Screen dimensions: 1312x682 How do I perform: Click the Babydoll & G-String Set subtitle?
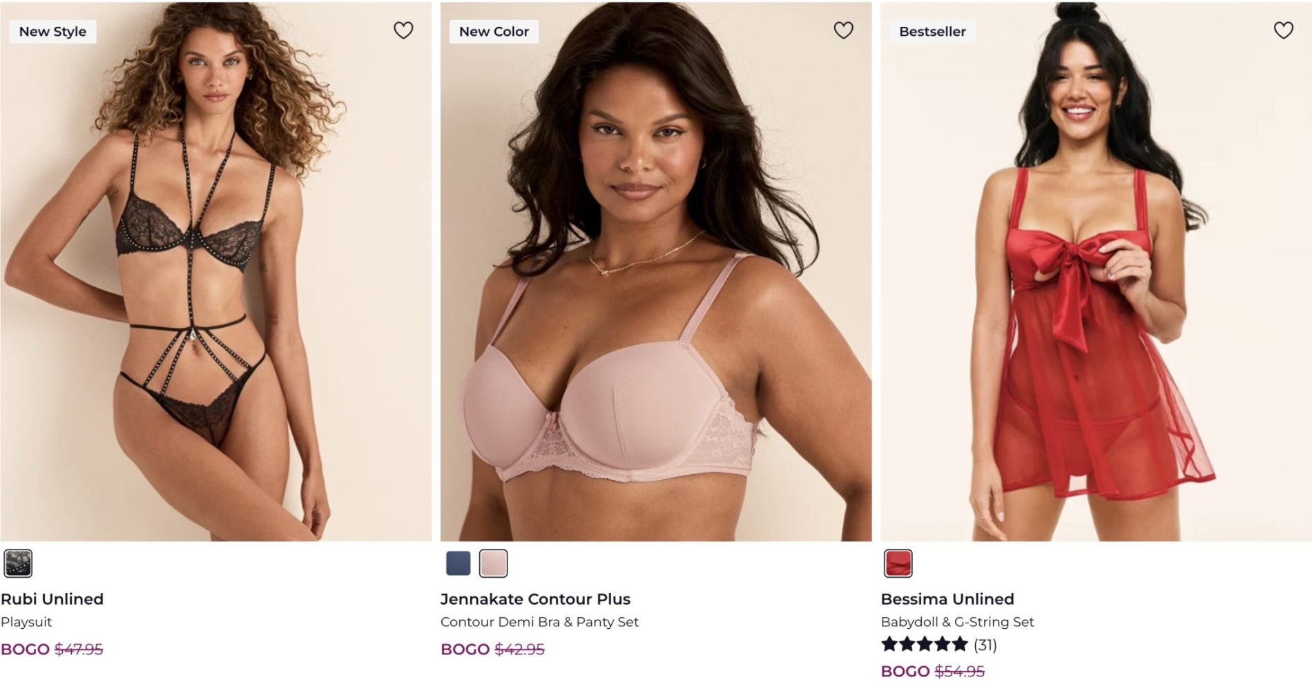(957, 622)
